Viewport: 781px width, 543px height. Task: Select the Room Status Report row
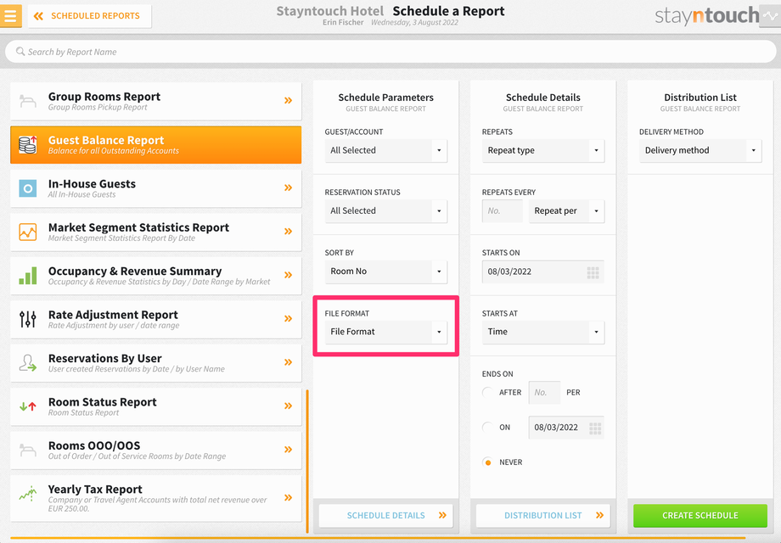pos(156,406)
